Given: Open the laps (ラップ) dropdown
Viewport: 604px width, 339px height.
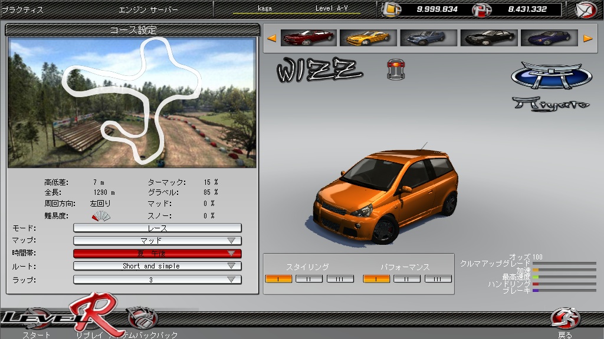Looking at the screenshot, I should (x=157, y=280).
